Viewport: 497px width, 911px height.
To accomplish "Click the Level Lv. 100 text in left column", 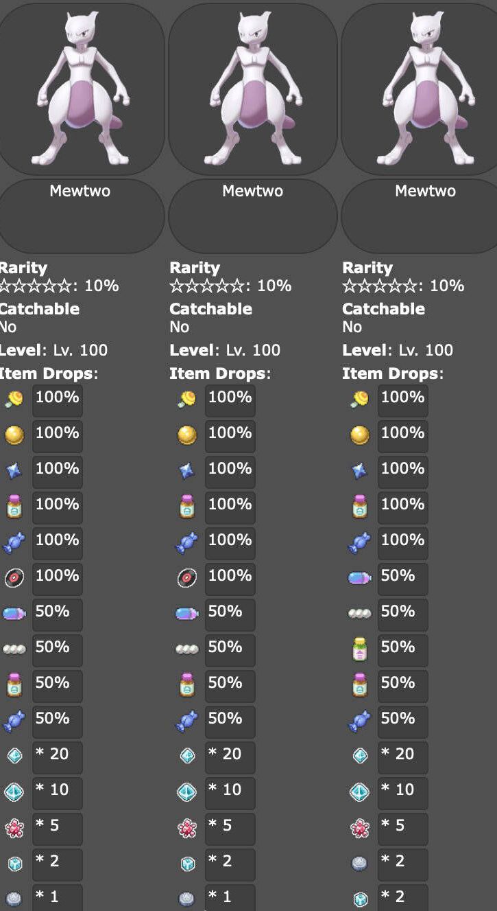I will coord(53,350).
